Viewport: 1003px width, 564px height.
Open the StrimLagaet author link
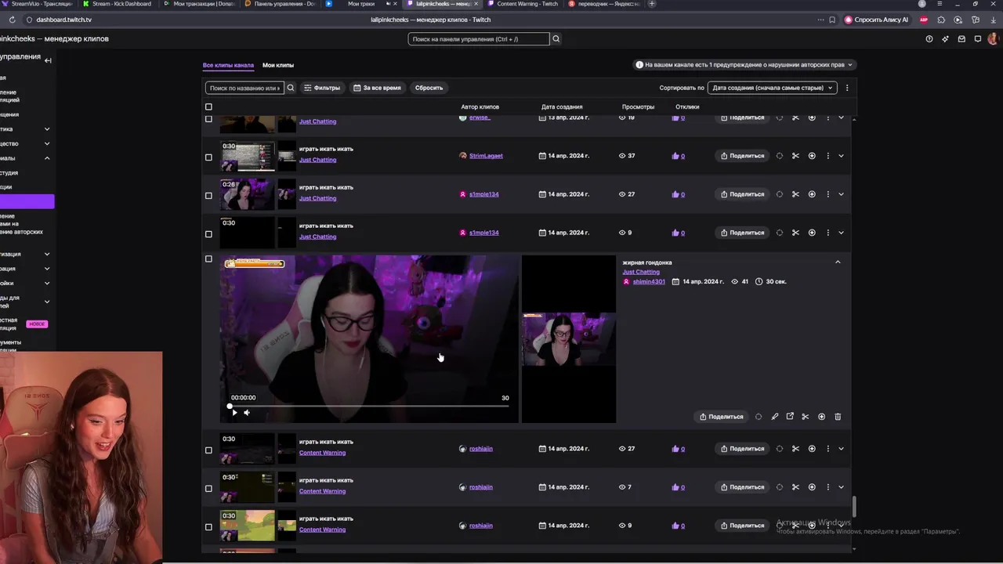[486, 156]
